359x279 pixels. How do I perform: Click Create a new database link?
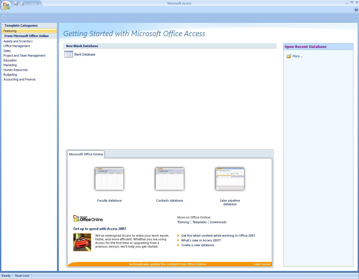(x=197, y=245)
